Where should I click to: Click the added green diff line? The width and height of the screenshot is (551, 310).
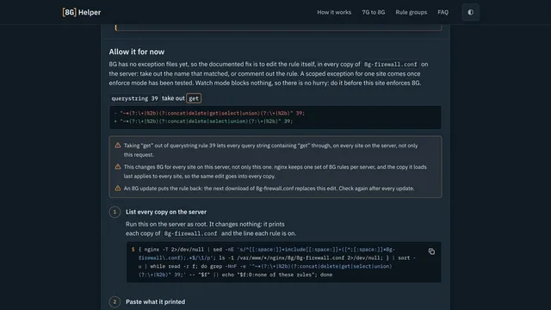[203, 121]
